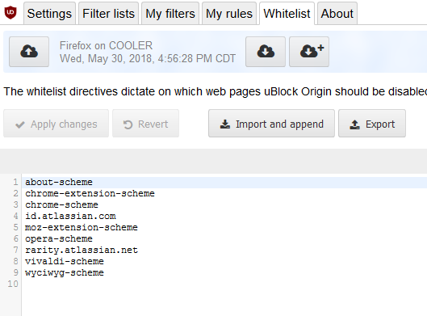The width and height of the screenshot is (427, 316).
Task: Open the My filters tab
Action: (x=170, y=14)
